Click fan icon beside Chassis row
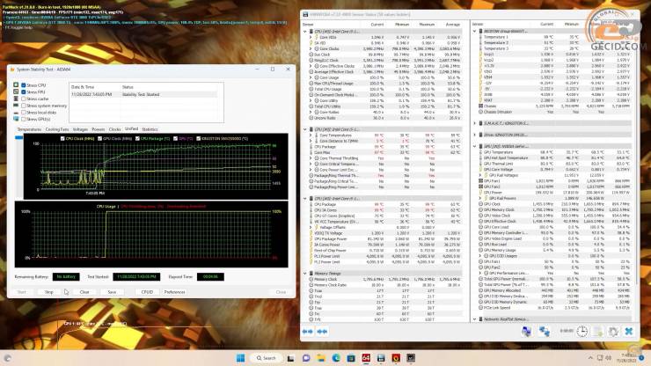Screen dimensions: 651x366 481,106
